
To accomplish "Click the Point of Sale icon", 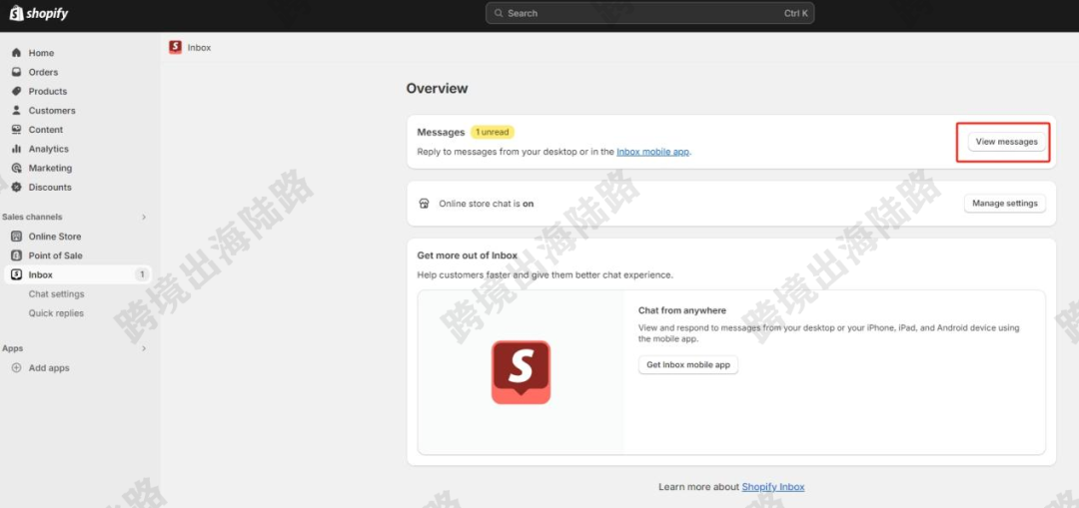I will 17,255.
